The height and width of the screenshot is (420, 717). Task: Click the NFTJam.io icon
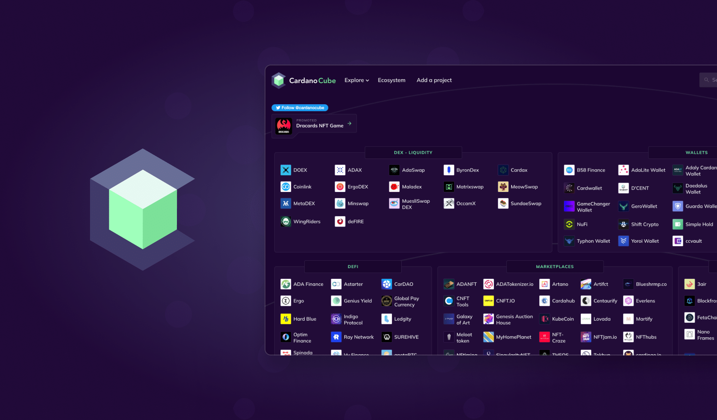click(x=586, y=337)
